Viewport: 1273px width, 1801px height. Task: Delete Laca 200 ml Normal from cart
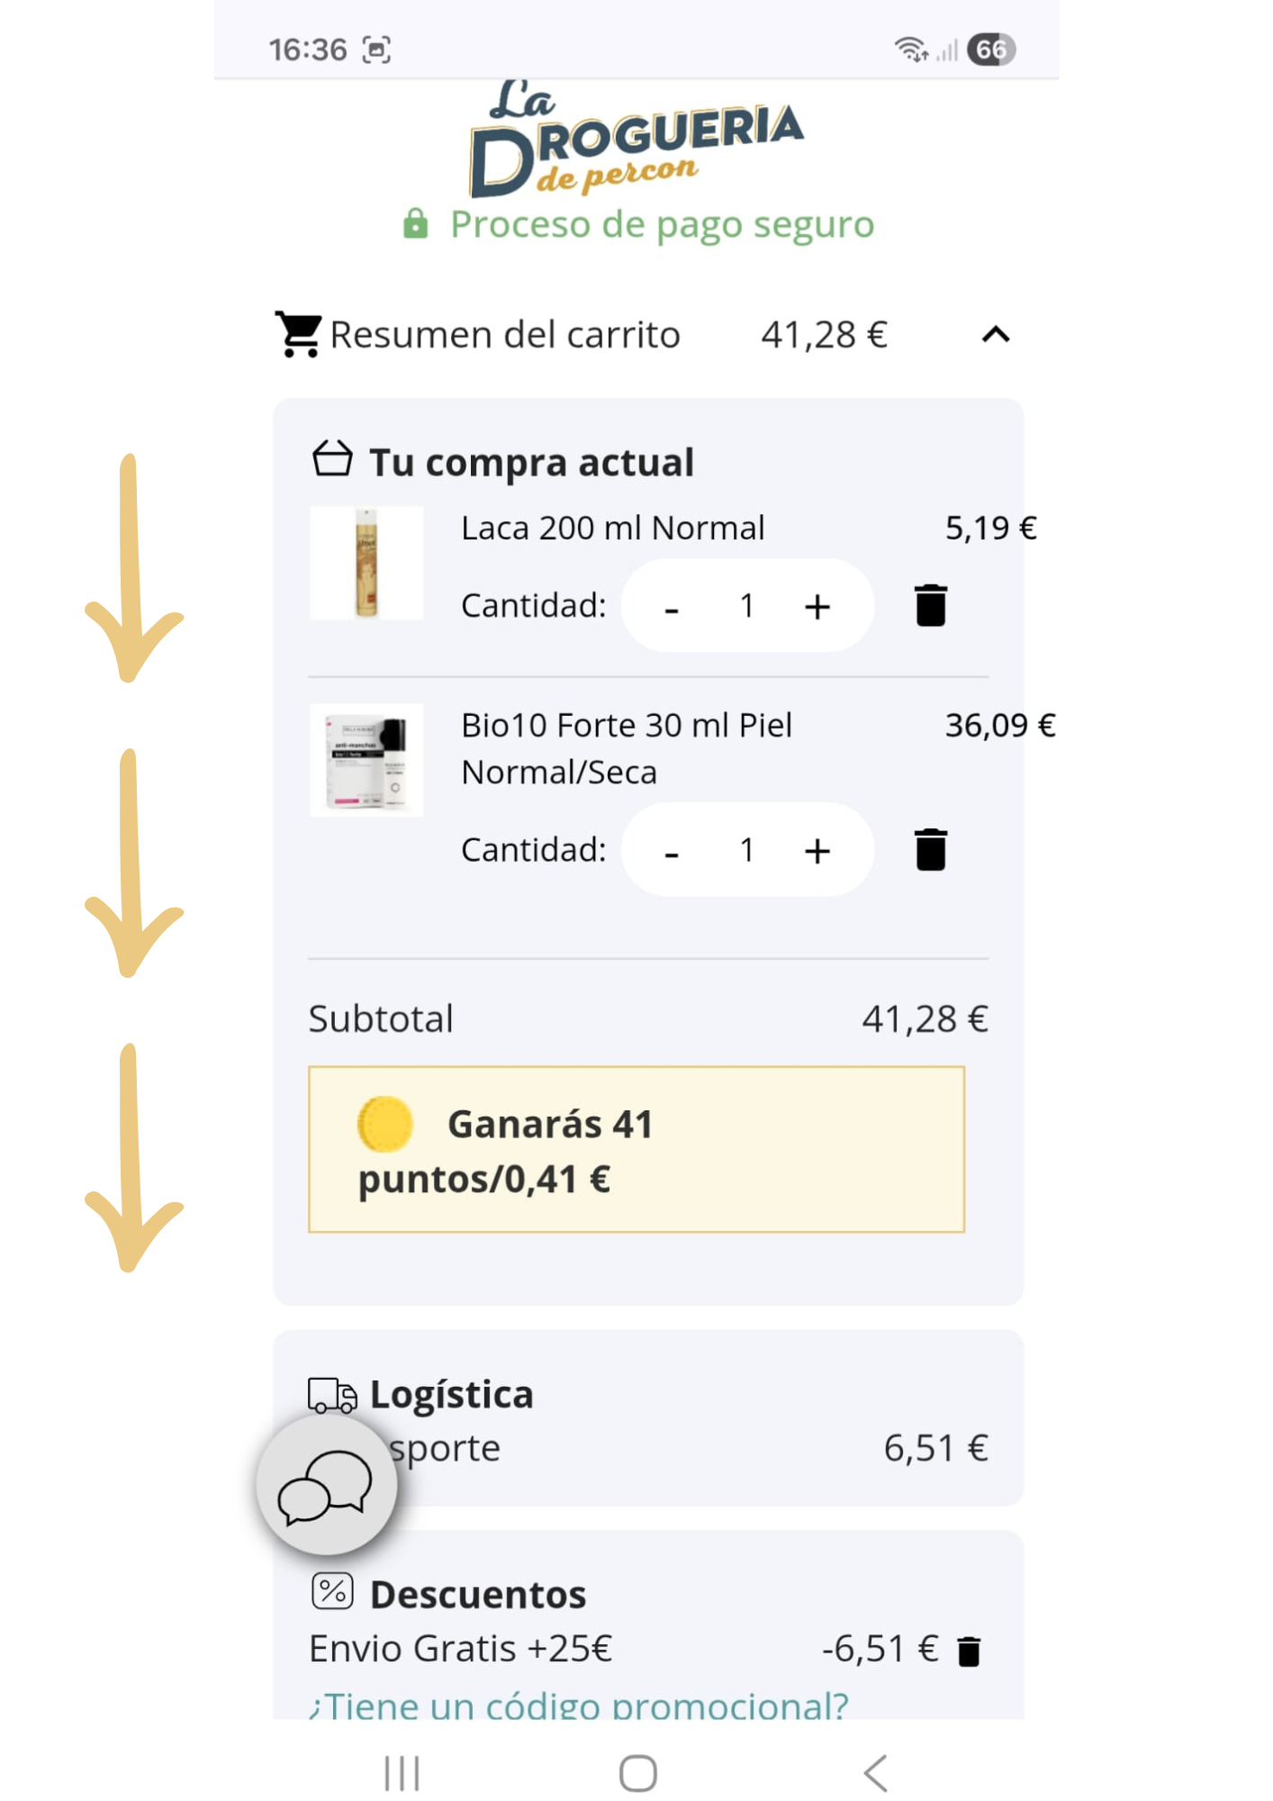pyautogui.click(x=930, y=605)
